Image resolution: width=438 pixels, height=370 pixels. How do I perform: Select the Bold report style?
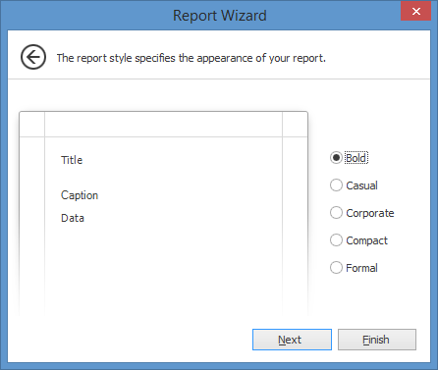pyautogui.click(x=349, y=158)
